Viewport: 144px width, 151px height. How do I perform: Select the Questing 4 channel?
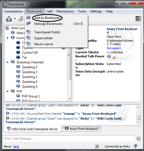point(30,82)
